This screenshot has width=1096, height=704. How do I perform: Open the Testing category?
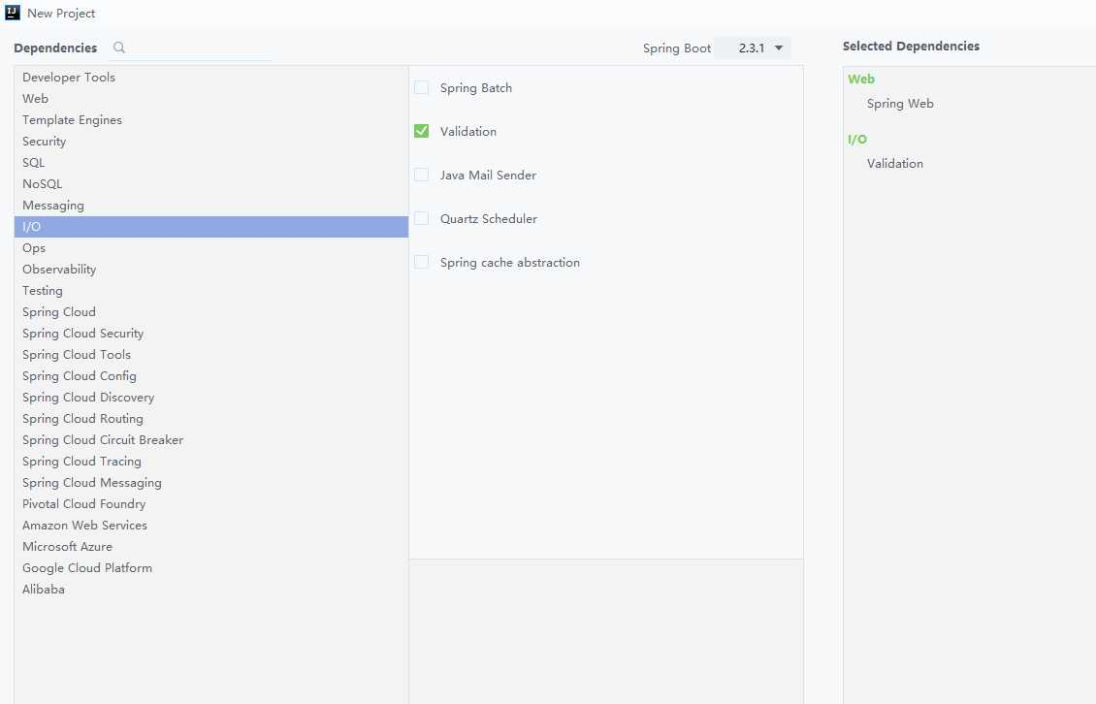click(211, 290)
